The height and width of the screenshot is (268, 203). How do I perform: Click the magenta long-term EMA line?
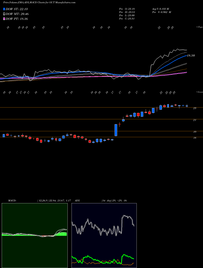click(171, 75)
